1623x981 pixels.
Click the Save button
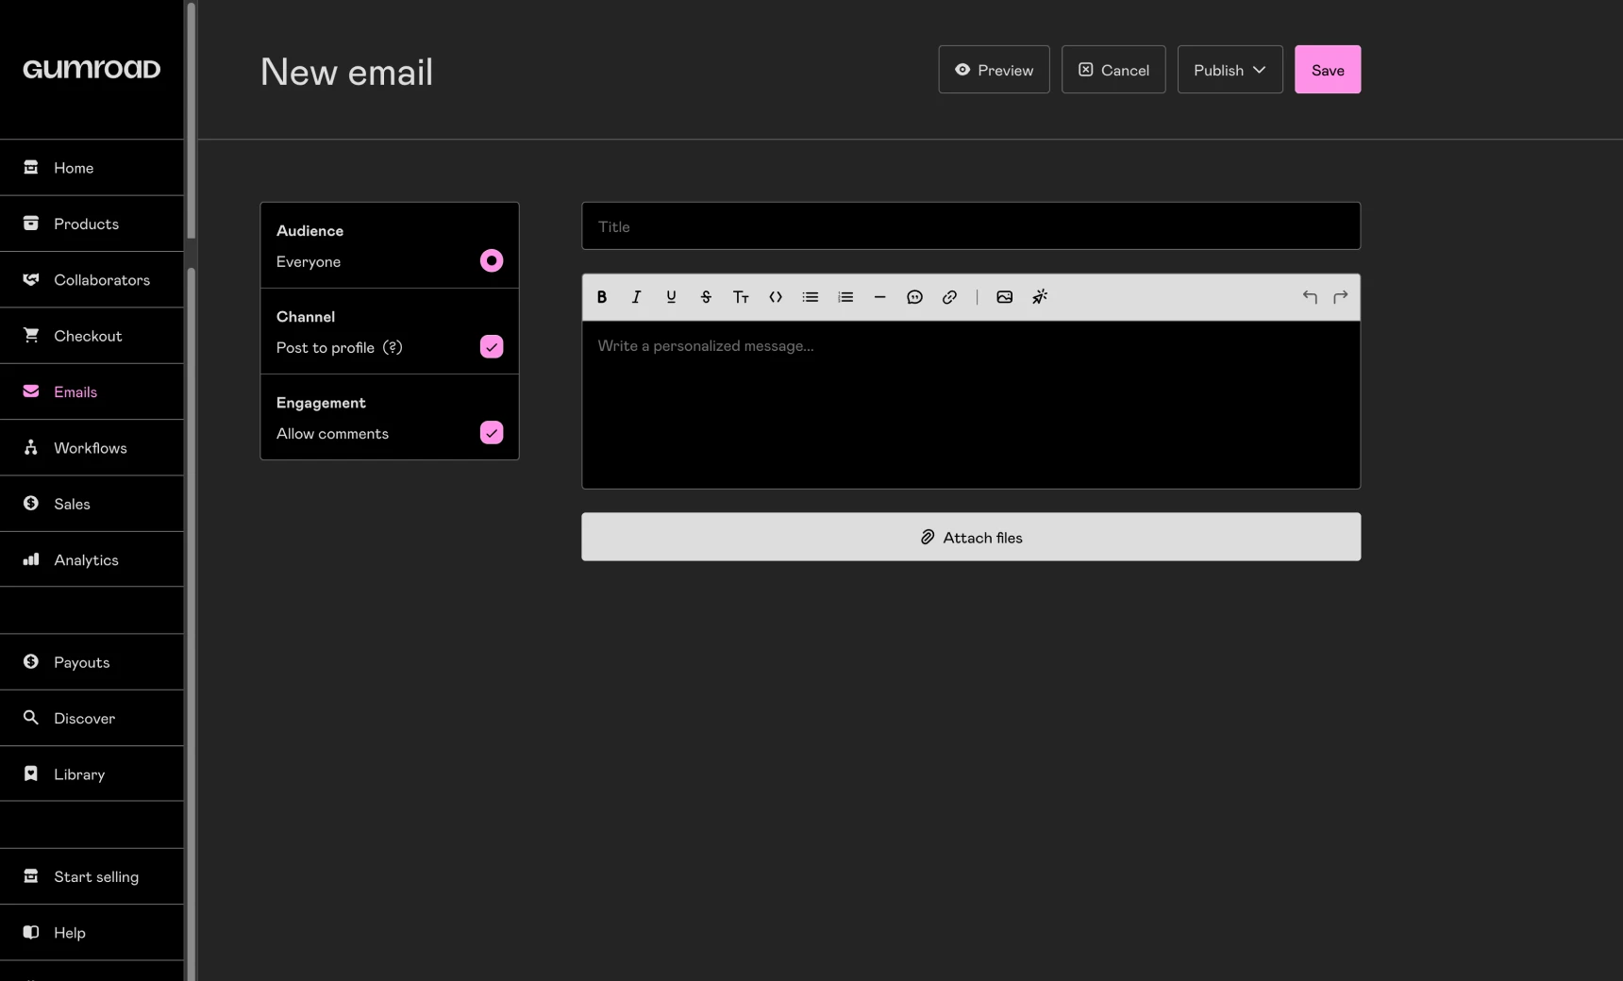click(x=1328, y=70)
